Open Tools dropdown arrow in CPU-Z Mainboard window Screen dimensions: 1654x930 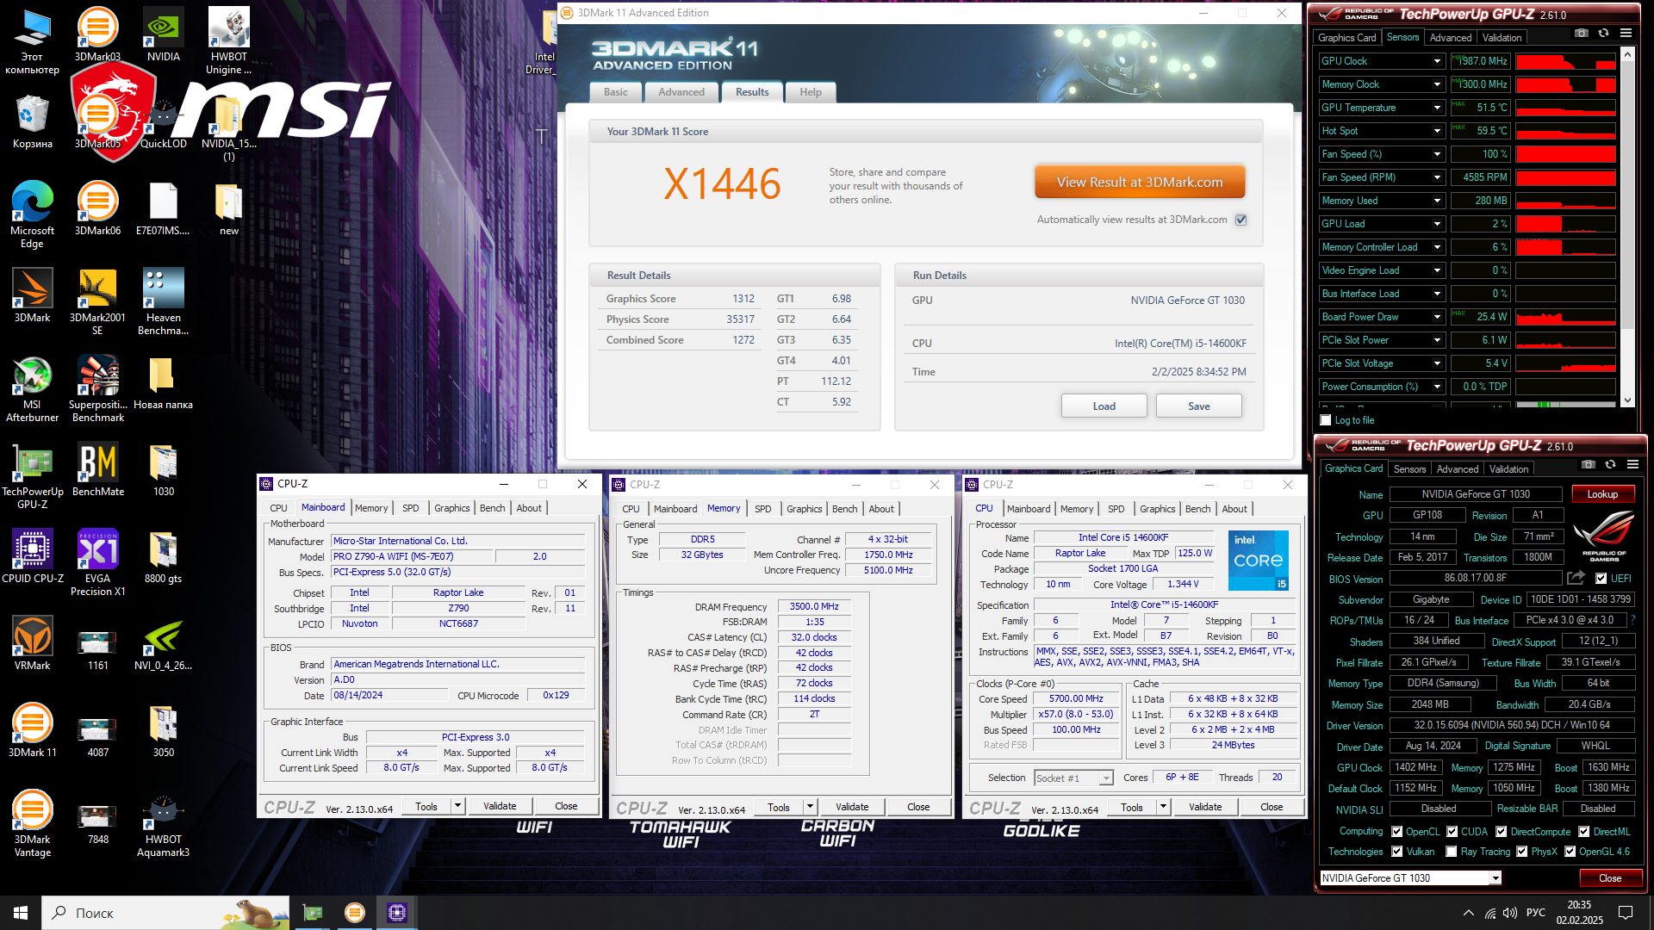[x=458, y=806]
